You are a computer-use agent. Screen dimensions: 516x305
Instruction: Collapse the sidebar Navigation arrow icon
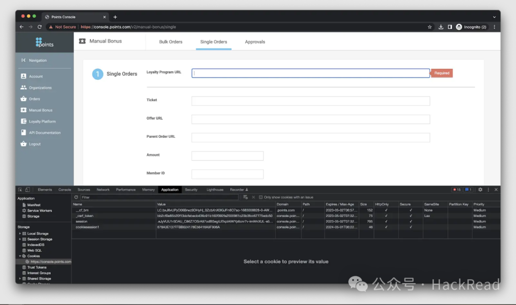tap(23, 60)
